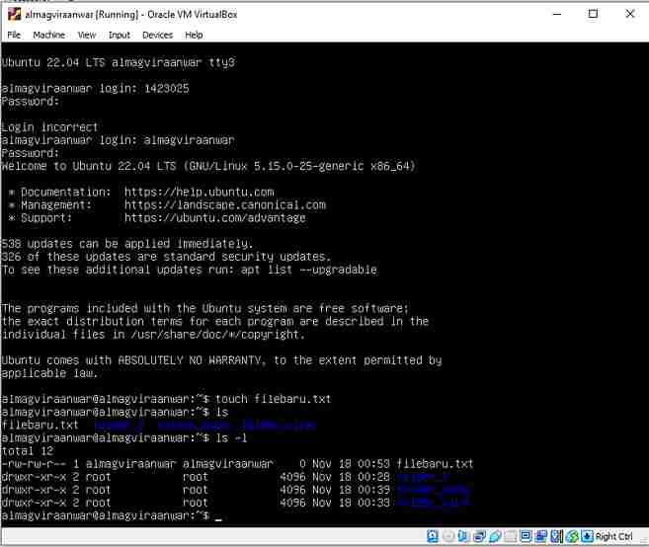The width and height of the screenshot is (649, 547).
Task: Click the terminal cursor at the final prompt
Action: click(218, 518)
